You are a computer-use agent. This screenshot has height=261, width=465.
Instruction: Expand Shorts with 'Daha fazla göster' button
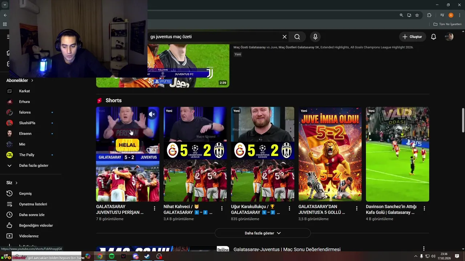pos(263,233)
